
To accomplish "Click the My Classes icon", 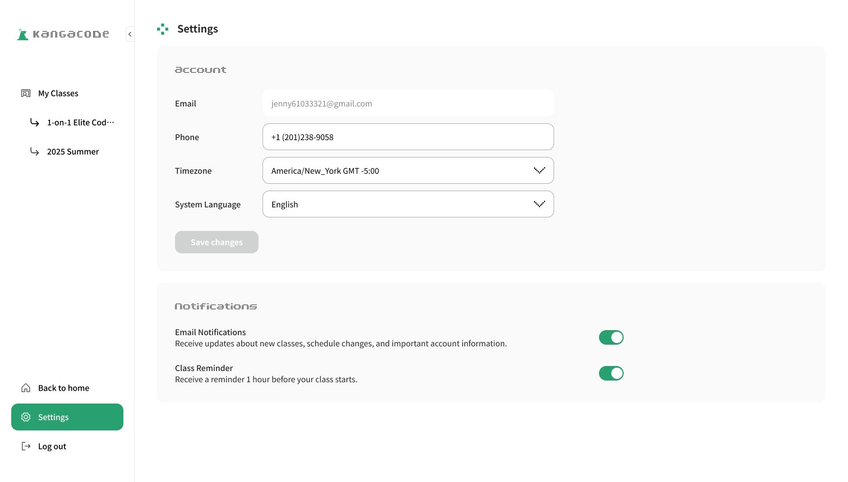I will tap(26, 93).
